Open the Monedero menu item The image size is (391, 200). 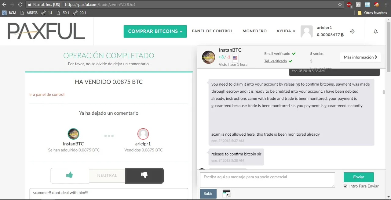[x=255, y=31]
